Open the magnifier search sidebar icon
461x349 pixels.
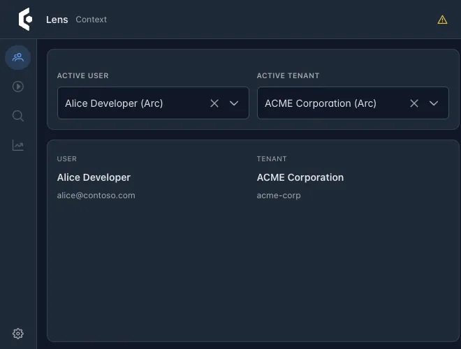click(18, 116)
